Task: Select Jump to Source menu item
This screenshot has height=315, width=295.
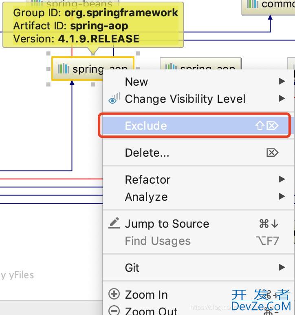Action: tap(198, 224)
